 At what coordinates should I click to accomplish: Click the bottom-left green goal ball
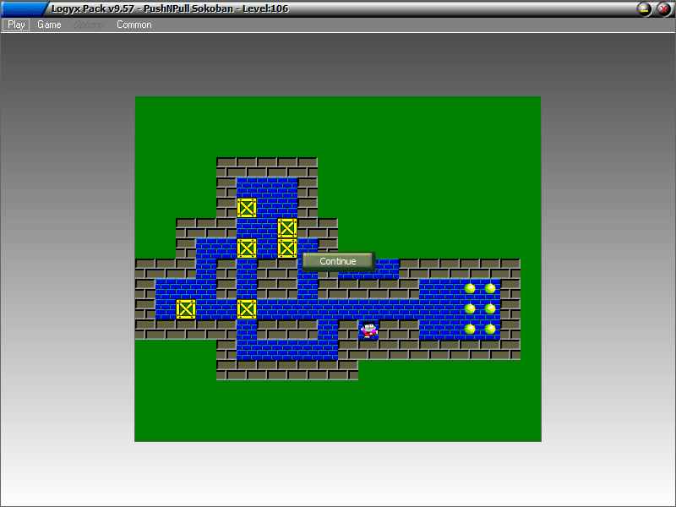[x=470, y=329]
